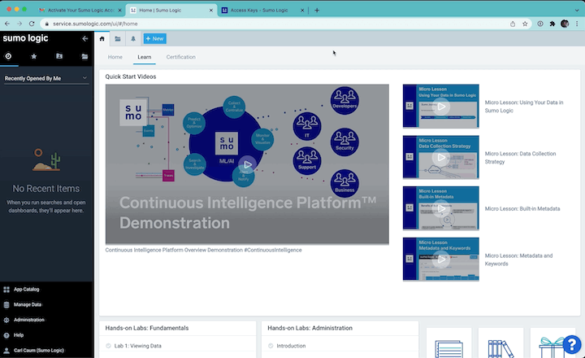Screen dimensions: 585x358
Task: Collapse the left navigation panel arrow
Action: [85, 38]
